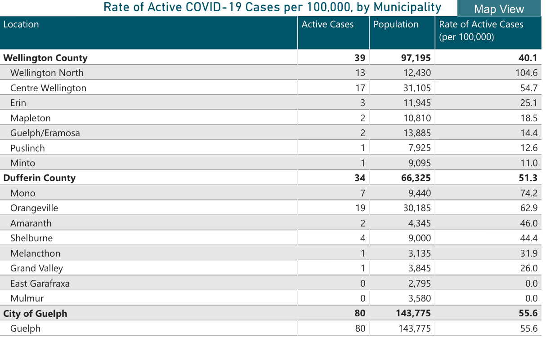Select the Dufferin County row

coord(40,178)
